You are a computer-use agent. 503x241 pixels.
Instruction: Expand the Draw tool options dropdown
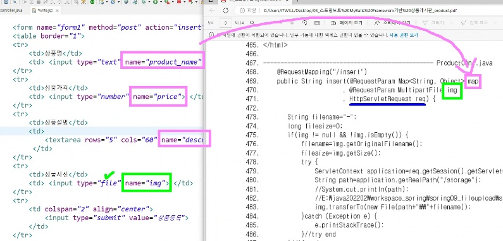452,23
